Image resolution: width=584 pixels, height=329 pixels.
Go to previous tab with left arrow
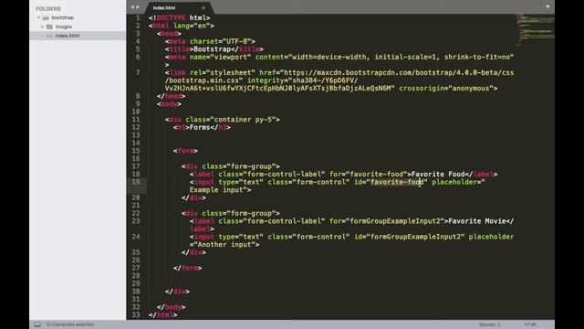132,7
